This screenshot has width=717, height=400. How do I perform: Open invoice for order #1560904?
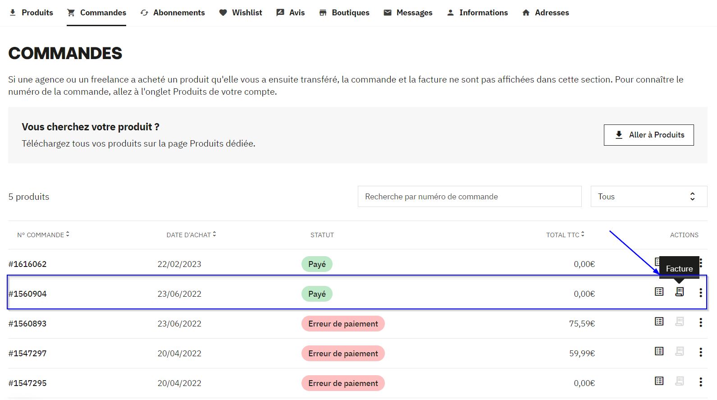(x=679, y=292)
